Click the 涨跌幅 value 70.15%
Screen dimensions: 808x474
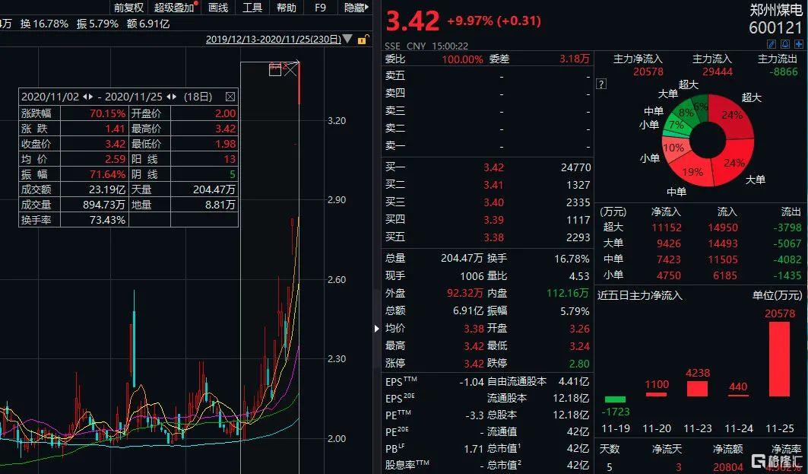tap(108, 113)
